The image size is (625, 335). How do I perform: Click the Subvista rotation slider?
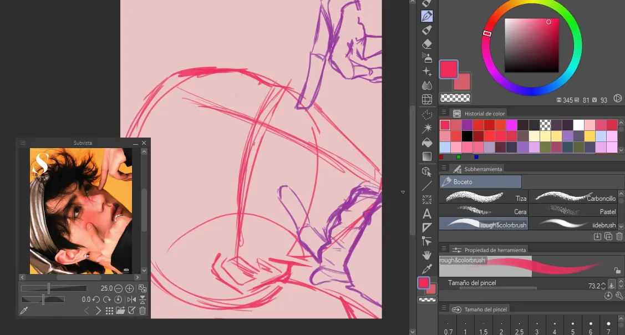click(x=43, y=300)
